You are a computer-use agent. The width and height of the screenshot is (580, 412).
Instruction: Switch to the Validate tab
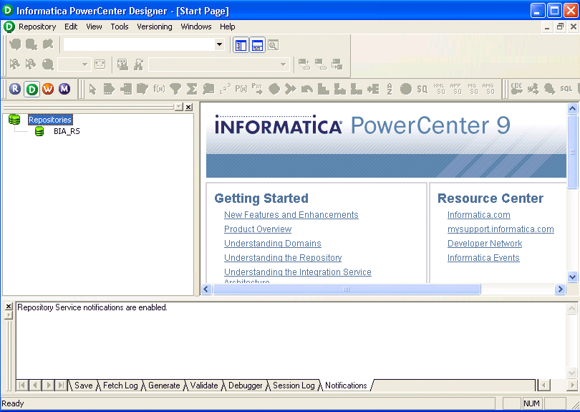204,385
